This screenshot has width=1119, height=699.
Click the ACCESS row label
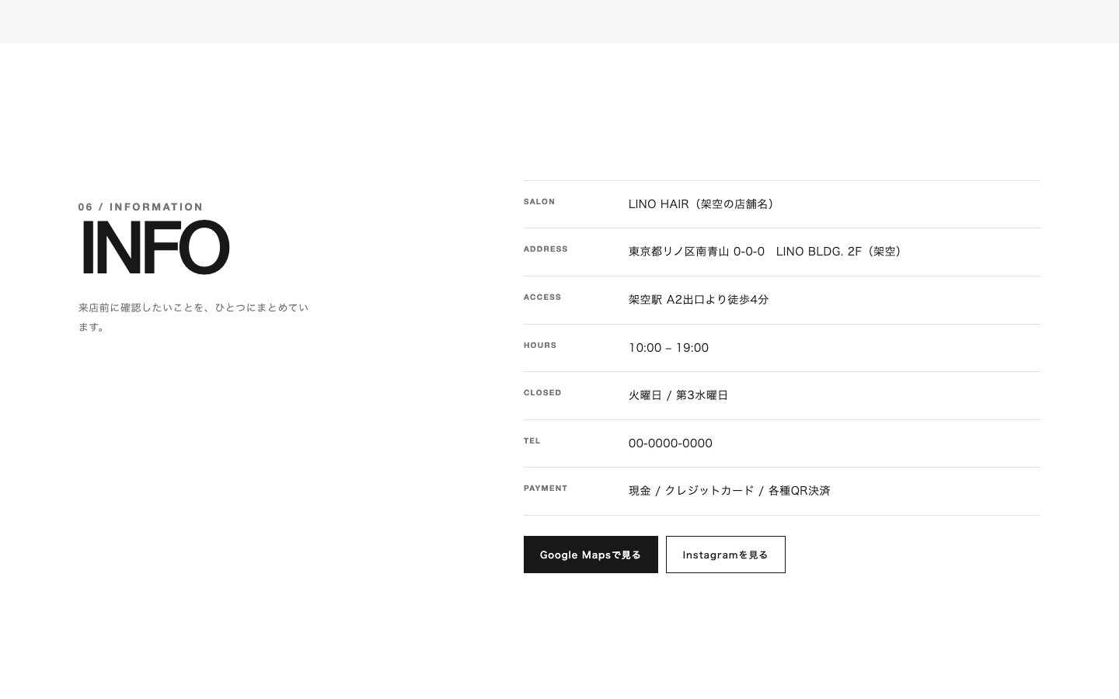[x=542, y=297]
